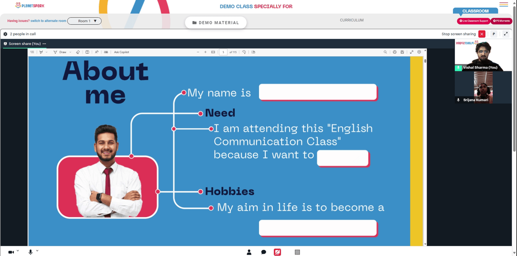Click the blank box after 'because I want to'

click(x=343, y=158)
